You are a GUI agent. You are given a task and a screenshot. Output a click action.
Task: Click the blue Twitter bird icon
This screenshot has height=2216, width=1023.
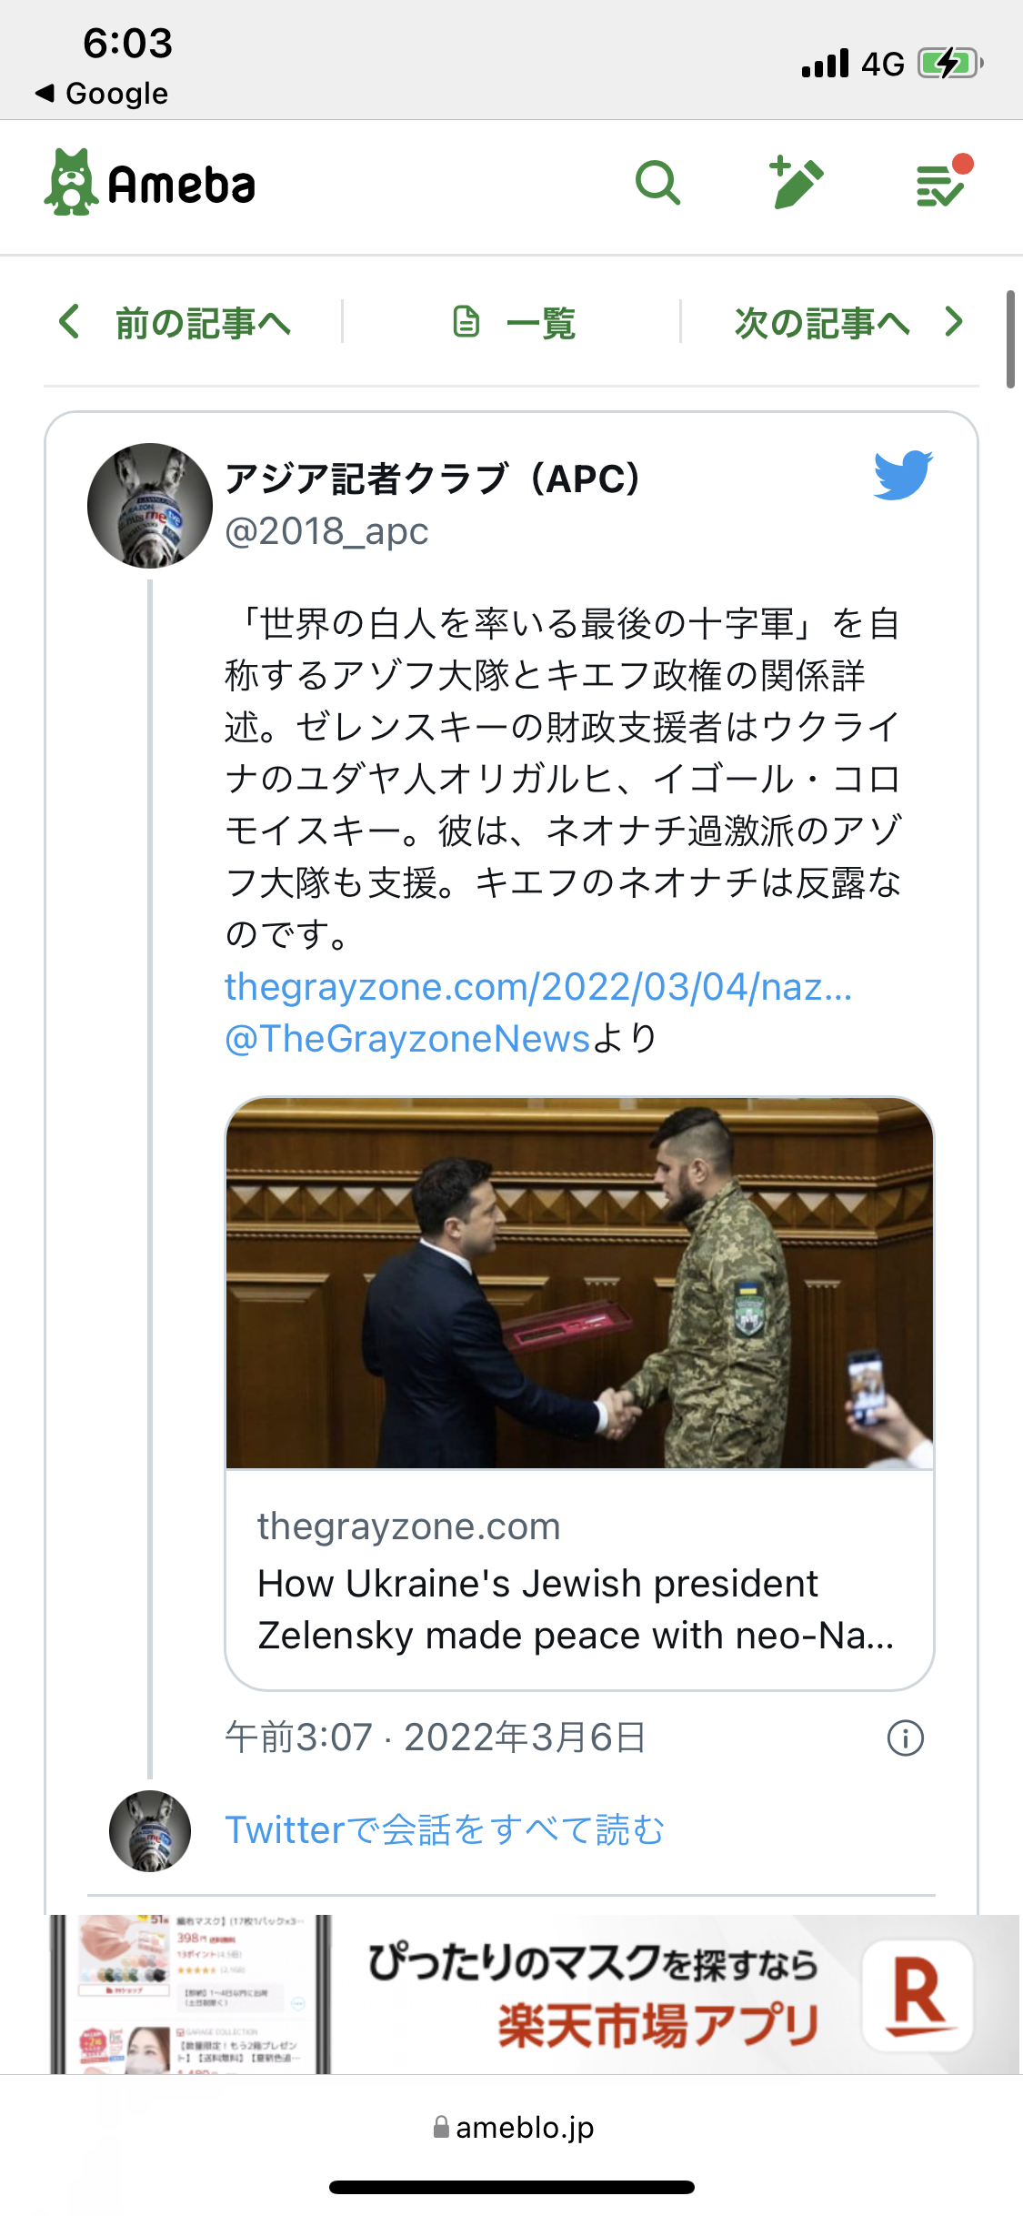click(903, 474)
